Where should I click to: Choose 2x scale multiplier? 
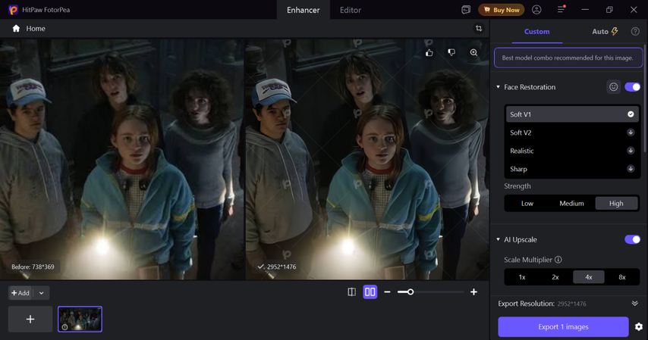pos(555,277)
